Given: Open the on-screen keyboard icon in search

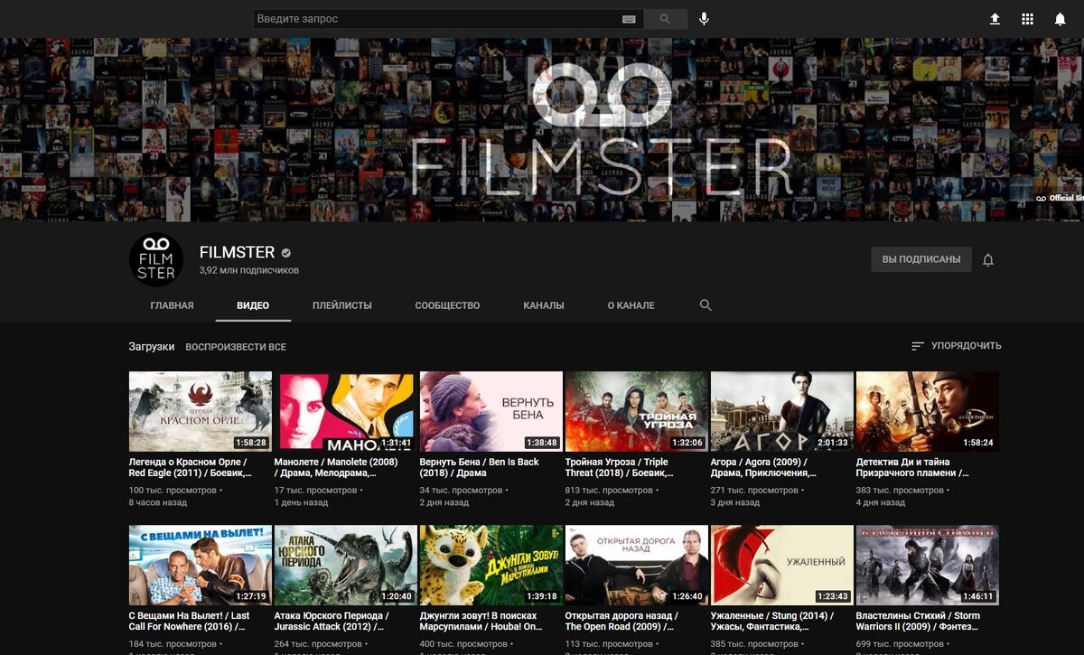Looking at the screenshot, I should (629, 19).
